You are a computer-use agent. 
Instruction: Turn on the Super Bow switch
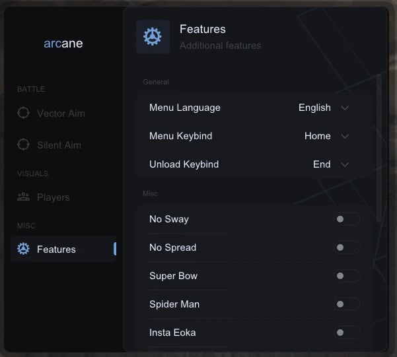(346, 276)
